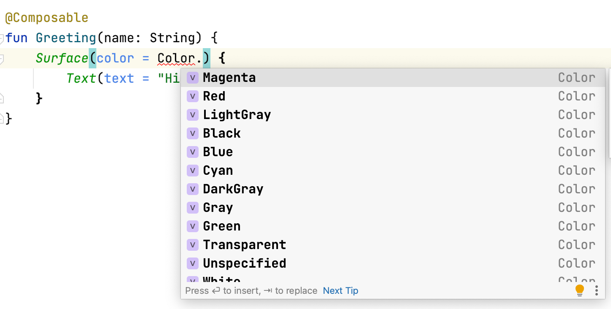Viewport: 611px width, 309px height.
Task: Select the Gray completion entry
Action: point(218,208)
